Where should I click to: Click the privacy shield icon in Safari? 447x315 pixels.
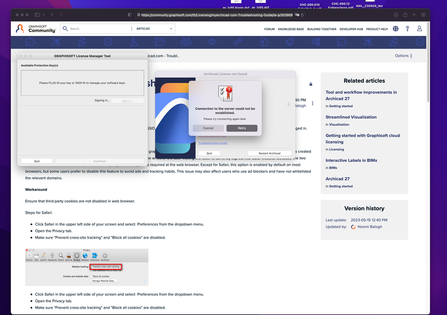click(130, 15)
